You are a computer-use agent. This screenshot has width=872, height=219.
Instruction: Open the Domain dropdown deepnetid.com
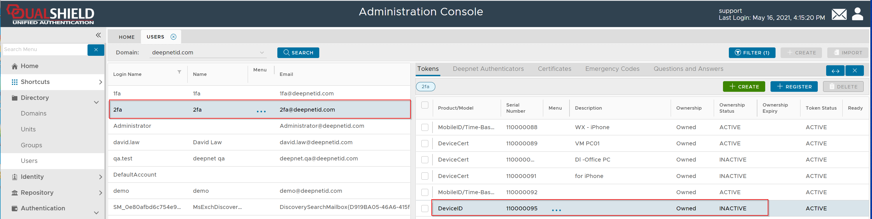click(x=207, y=53)
